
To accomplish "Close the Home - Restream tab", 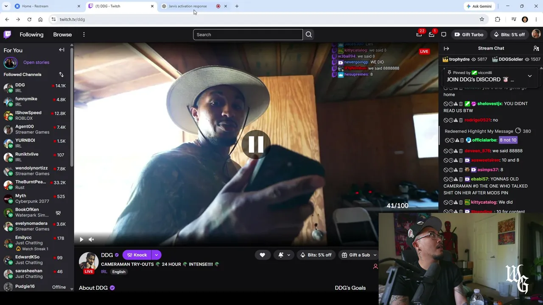I will coord(79,6).
